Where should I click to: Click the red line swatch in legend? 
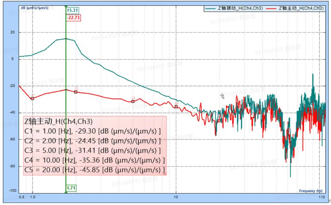click(x=272, y=9)
